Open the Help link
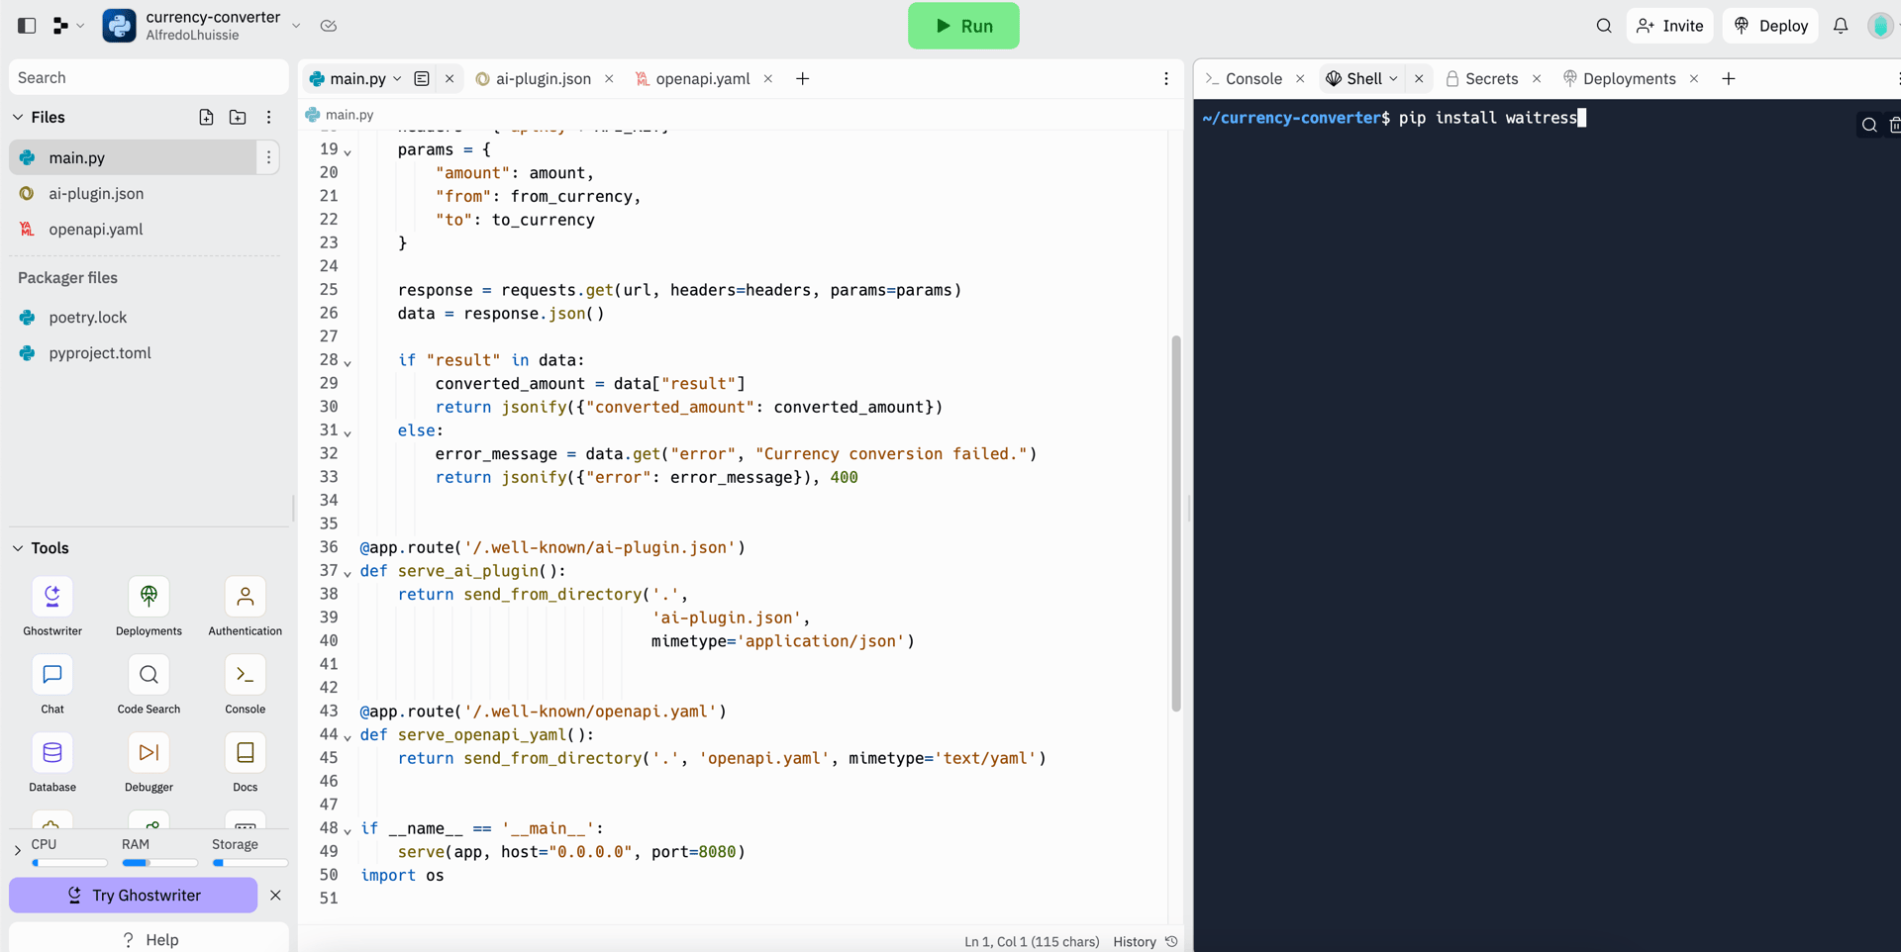 coord(150,939)
